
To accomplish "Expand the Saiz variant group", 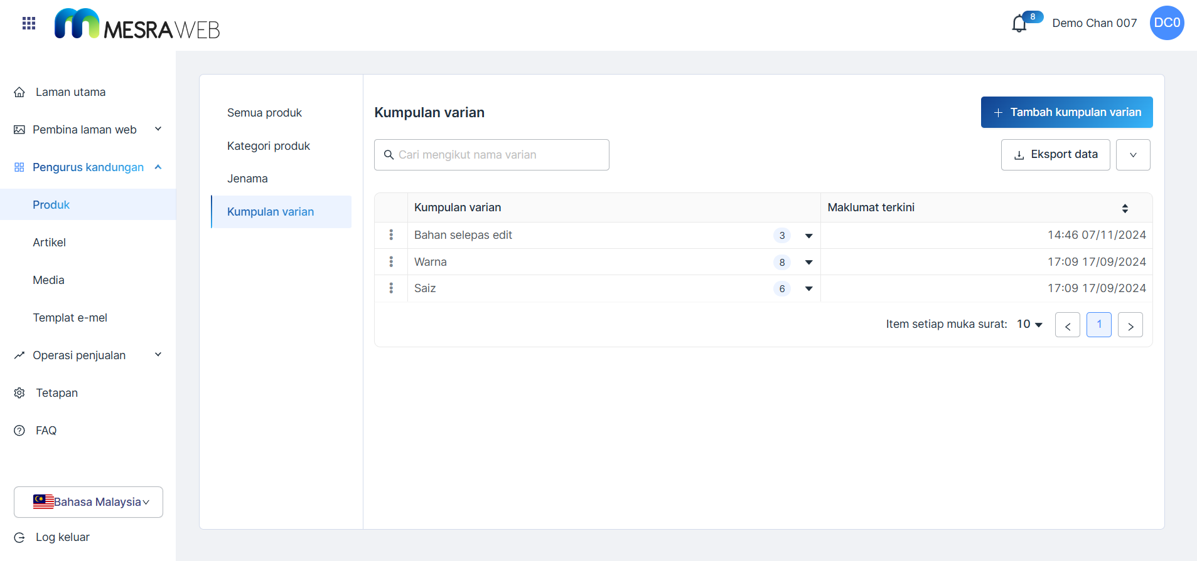I will (x=808, y=289).
